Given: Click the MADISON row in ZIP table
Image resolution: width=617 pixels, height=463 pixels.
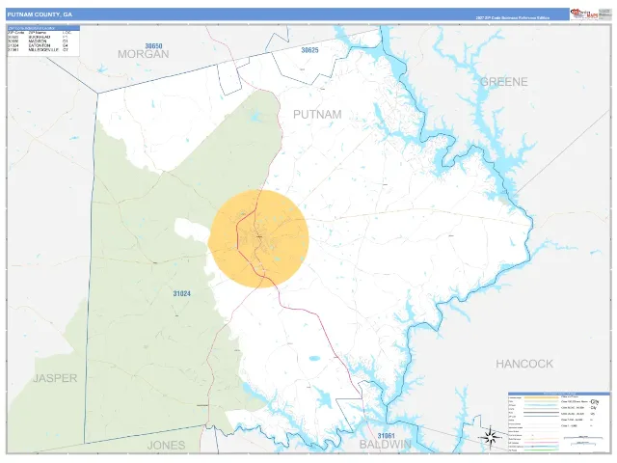Looking at the screenshot, I should click(x=39, y=41).
